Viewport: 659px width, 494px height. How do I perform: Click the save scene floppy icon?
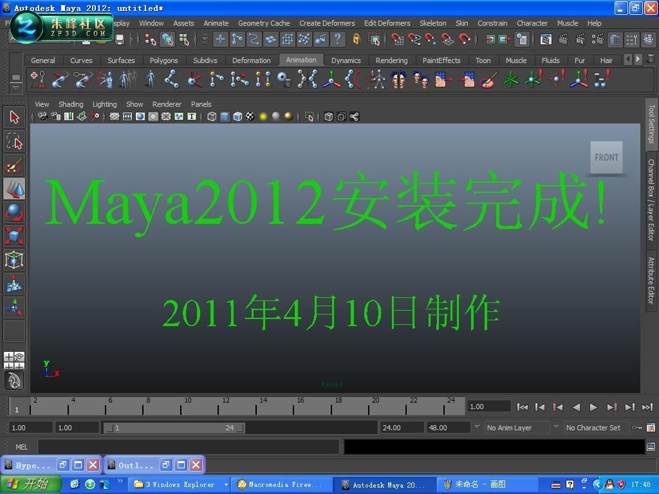[120, 39]
